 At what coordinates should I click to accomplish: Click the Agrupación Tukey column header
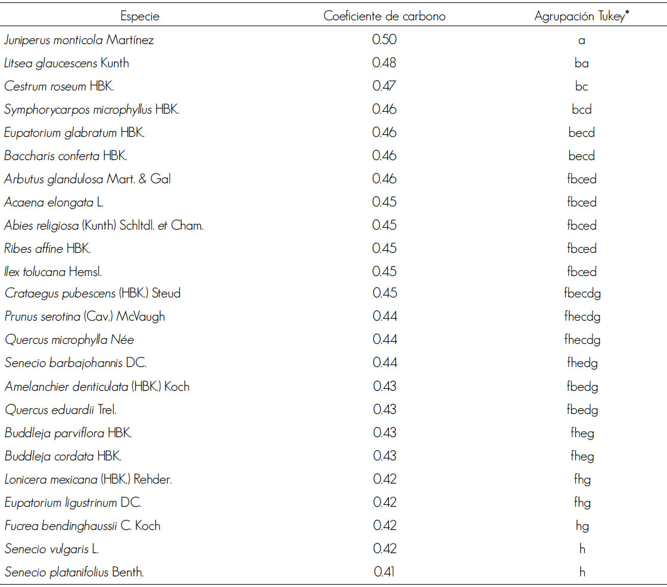[582, 16]
